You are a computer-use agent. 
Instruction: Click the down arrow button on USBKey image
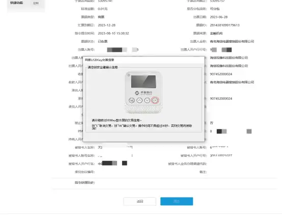pos(147,100)
